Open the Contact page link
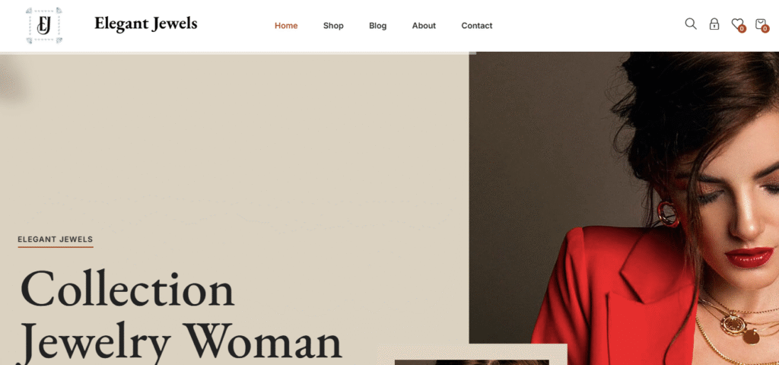This screenshot has height=365, width=779. [477, 26]
